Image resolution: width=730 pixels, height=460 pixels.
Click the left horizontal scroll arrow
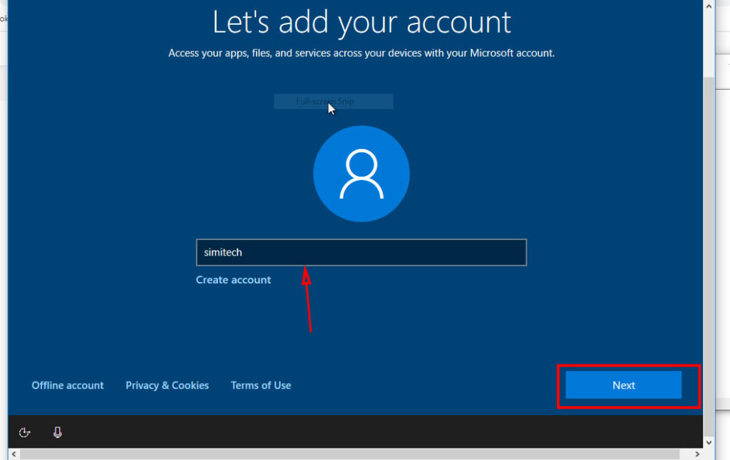coord(14,453)
